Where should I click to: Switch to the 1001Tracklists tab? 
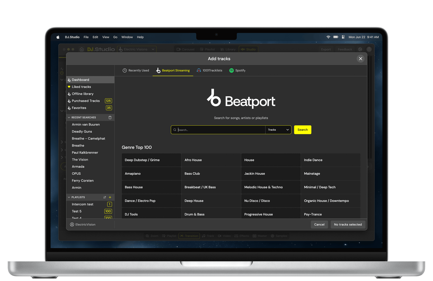coord(210,71)
